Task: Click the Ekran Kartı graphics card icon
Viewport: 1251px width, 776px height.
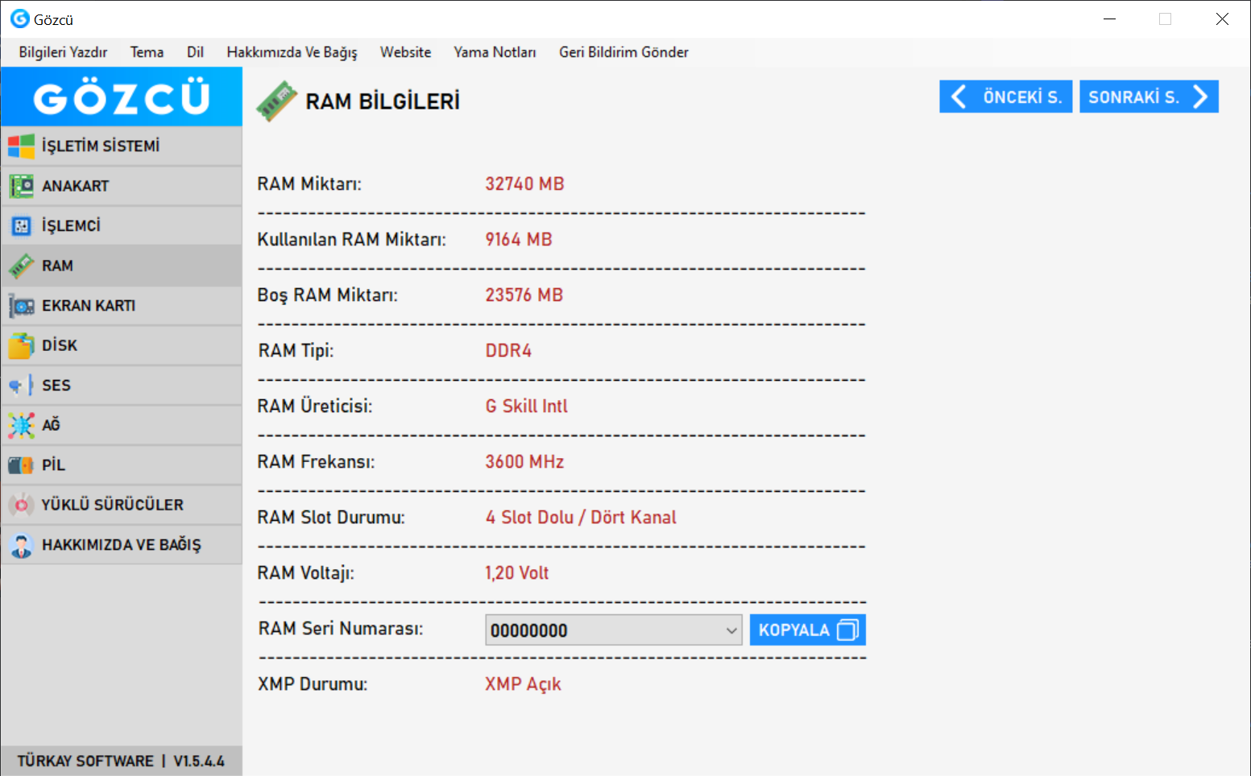Action: click(21, 306)
